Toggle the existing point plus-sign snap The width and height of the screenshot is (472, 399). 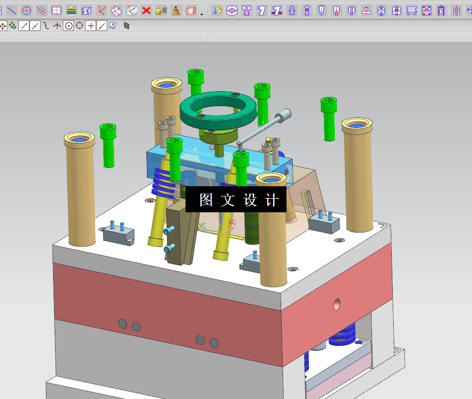click(91, 26)
